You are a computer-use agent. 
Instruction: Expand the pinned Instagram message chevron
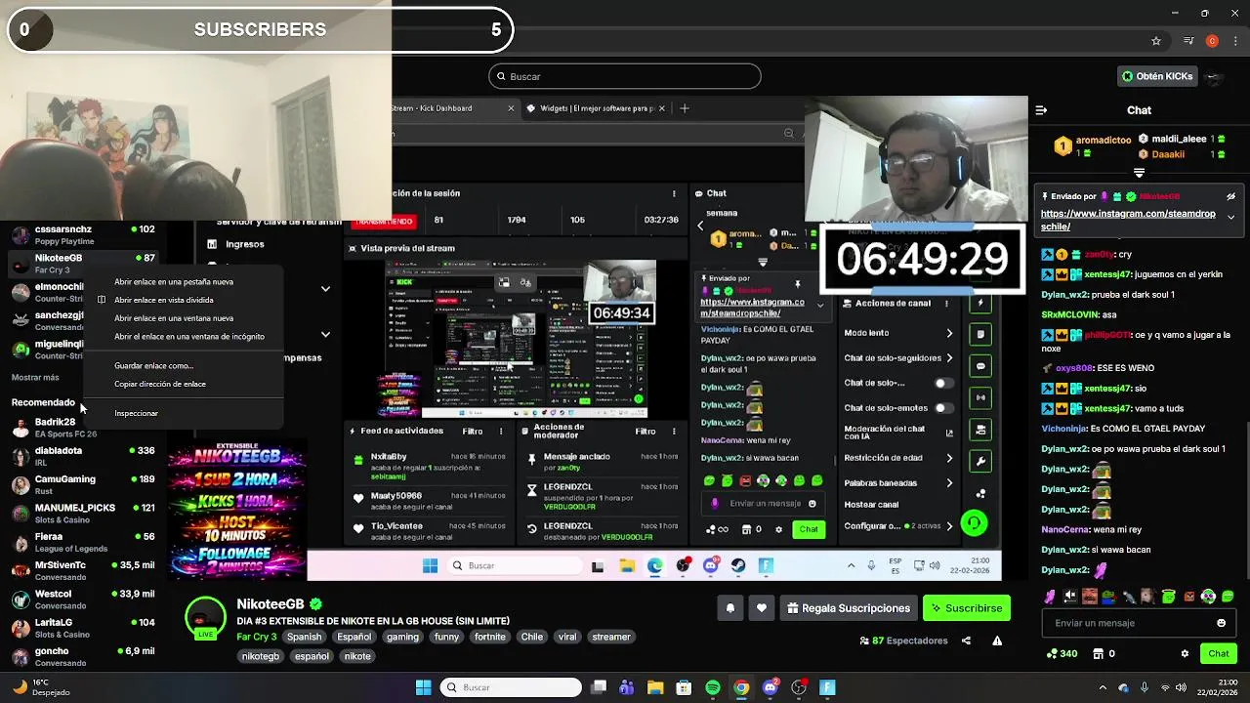tap(1230, 217)
